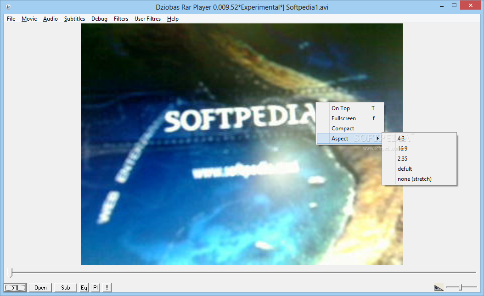Open the Eq equalizer button
Viewport: 484px width, 296px height.
(x=84, y=288)
